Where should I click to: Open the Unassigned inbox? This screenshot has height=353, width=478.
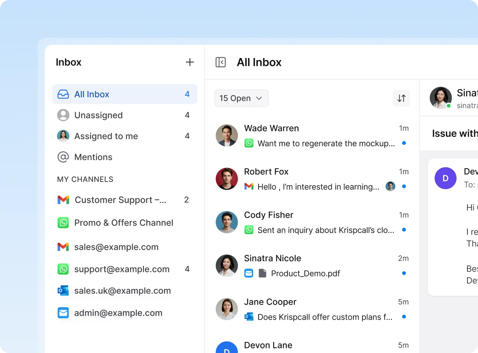[x=125, y=115]
